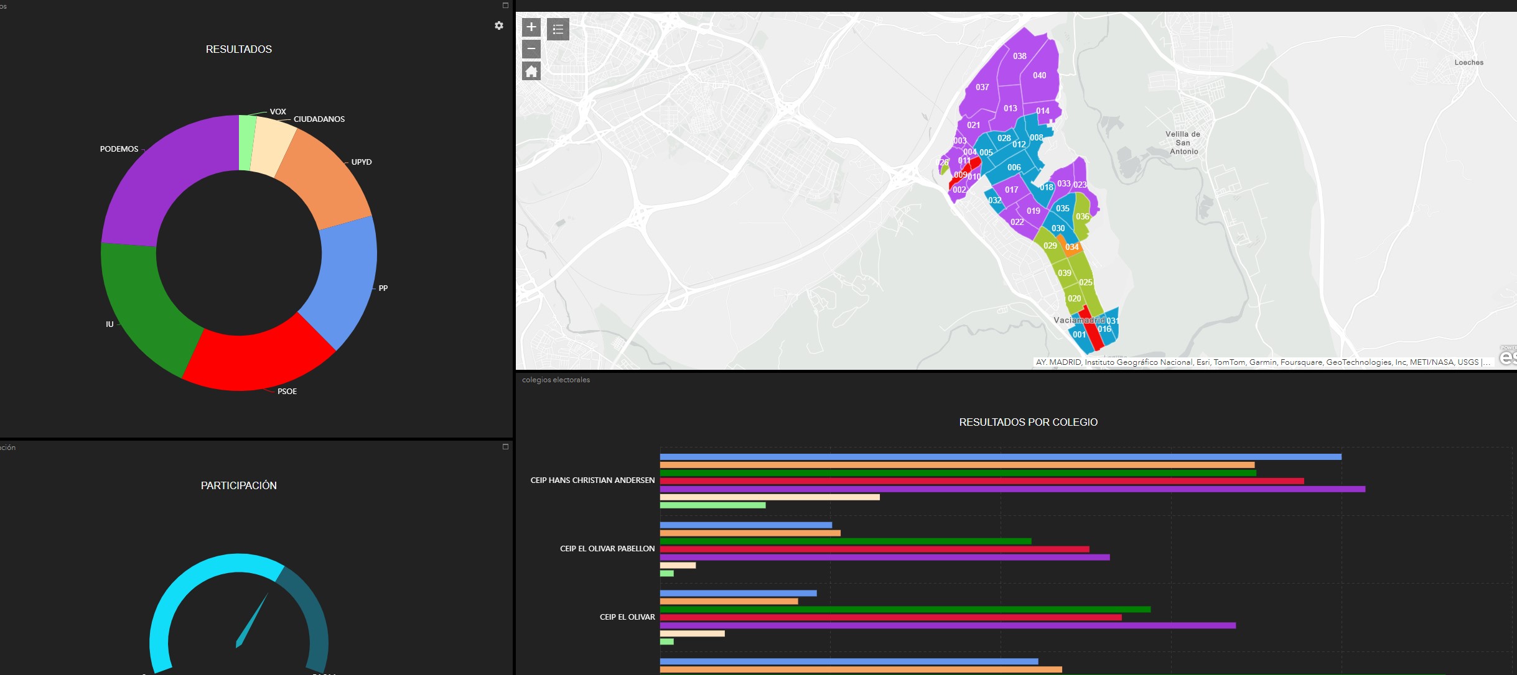Reset map to default home extent
Screen dimensions: 1517x675
(531, 71)
